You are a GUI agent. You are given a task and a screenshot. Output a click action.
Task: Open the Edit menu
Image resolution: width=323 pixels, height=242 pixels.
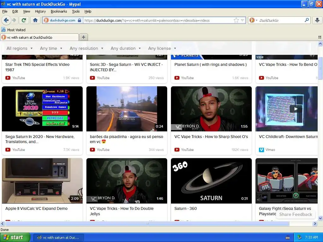(x=15, y=11)
